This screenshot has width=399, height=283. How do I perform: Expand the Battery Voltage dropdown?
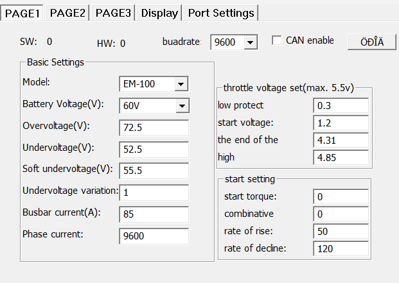pyautogui.click(x=181, y=106)
